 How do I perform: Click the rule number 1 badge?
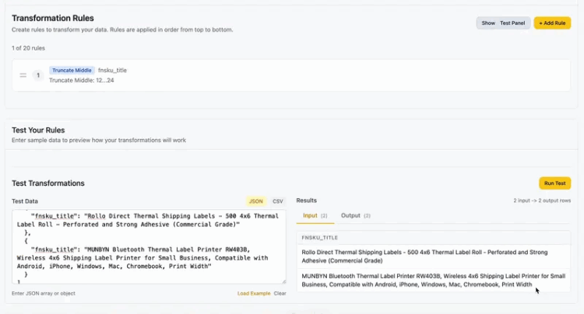(38, 75)
